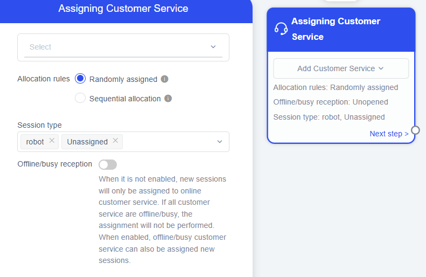Click info icon beside Randomly assigned
Viewport: 426px width, 277px height.
(165, 79)
